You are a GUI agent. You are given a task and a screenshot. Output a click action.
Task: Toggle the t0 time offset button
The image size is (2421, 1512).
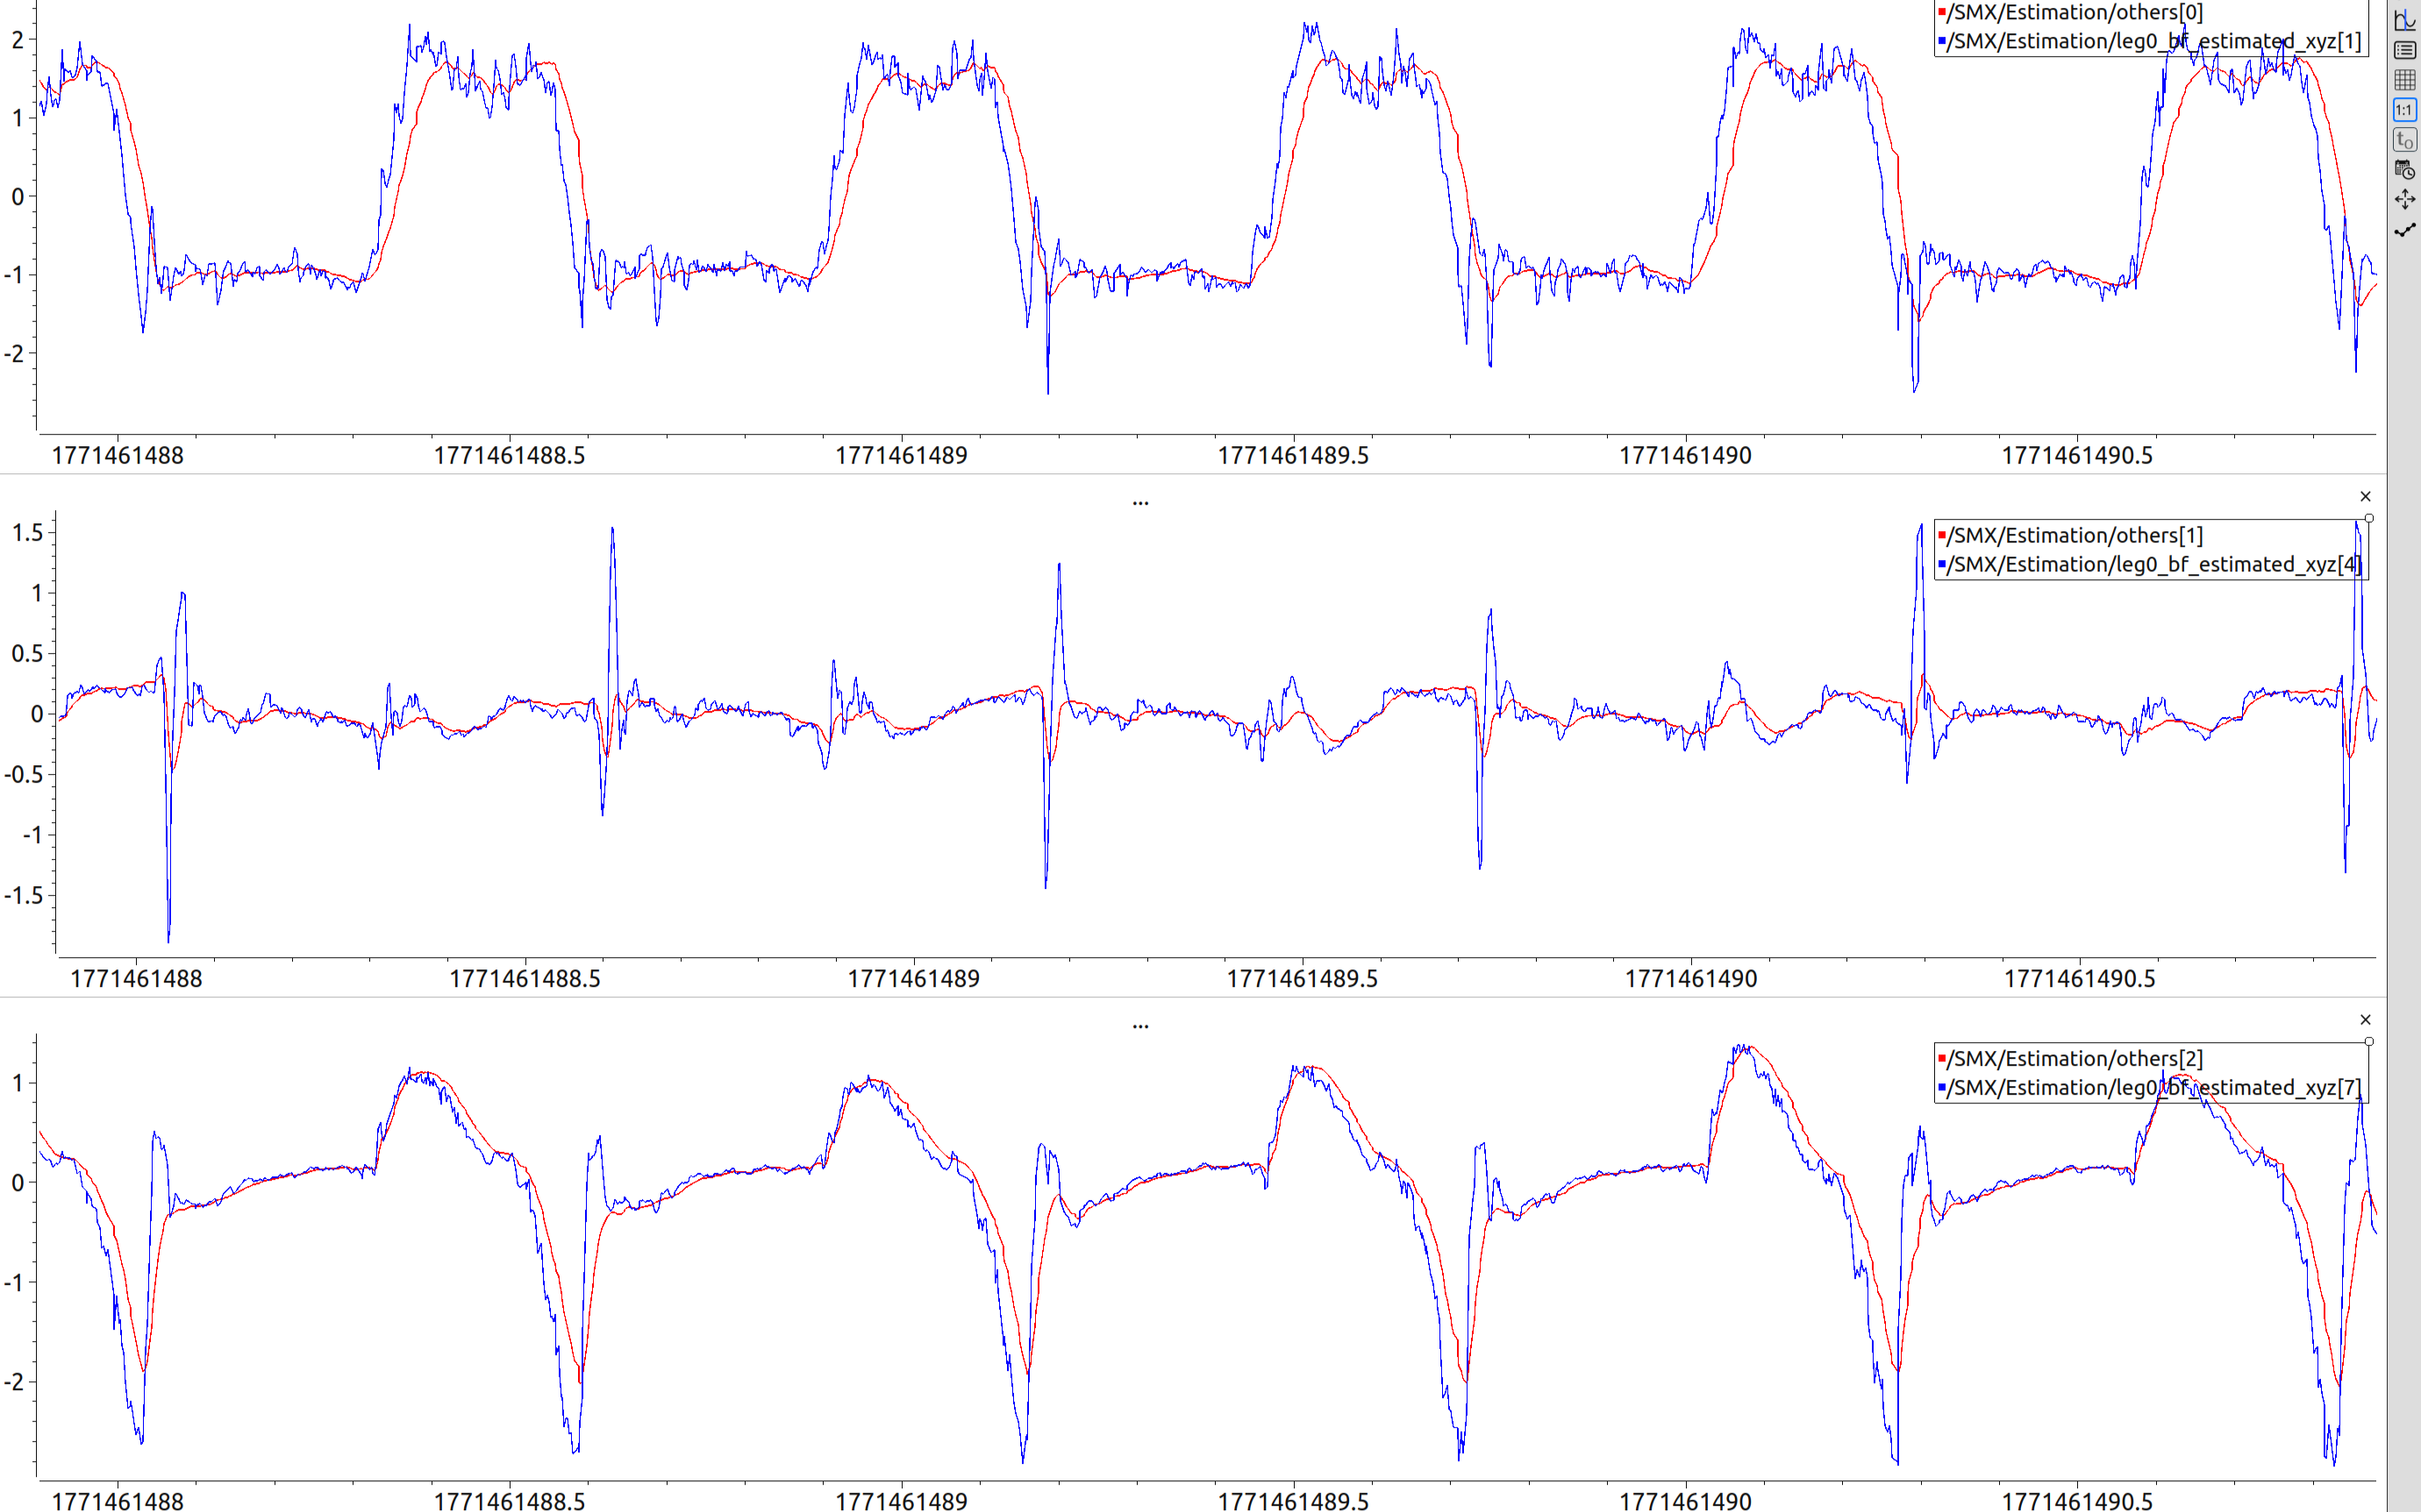pos(2404,140)
